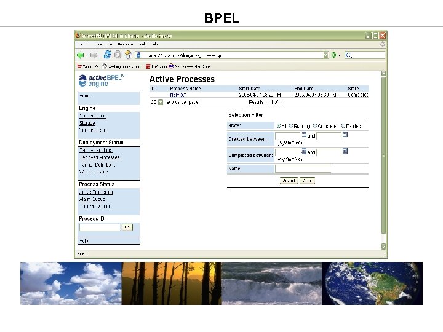The height and width of the screenshot is (332, 443).
Task: Open calendar for Created between start date
Action: coord(304,135)
